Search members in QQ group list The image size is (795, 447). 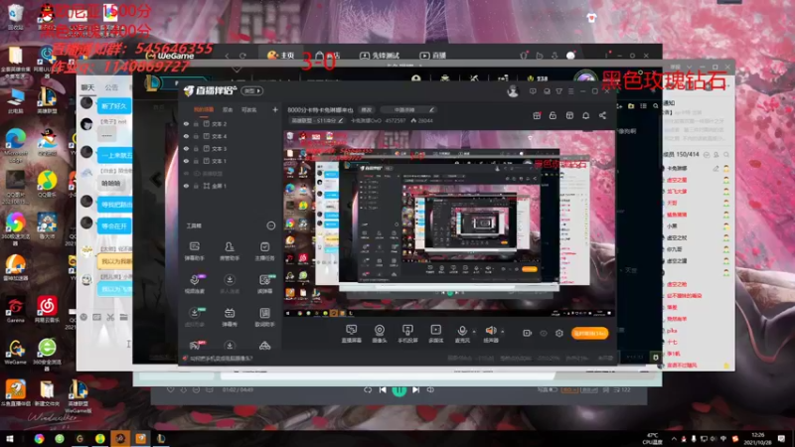pos(726,155)
